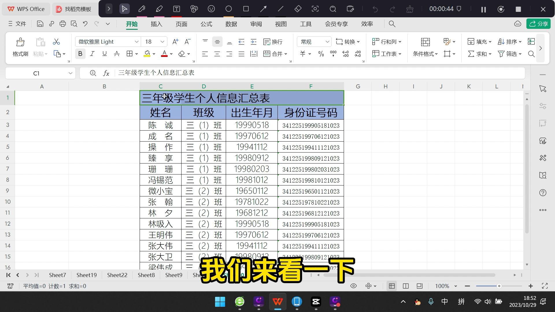This screenshot has height=312, width=555.
Task: Click the percent style icon
Action: click(x=321, y=54)
